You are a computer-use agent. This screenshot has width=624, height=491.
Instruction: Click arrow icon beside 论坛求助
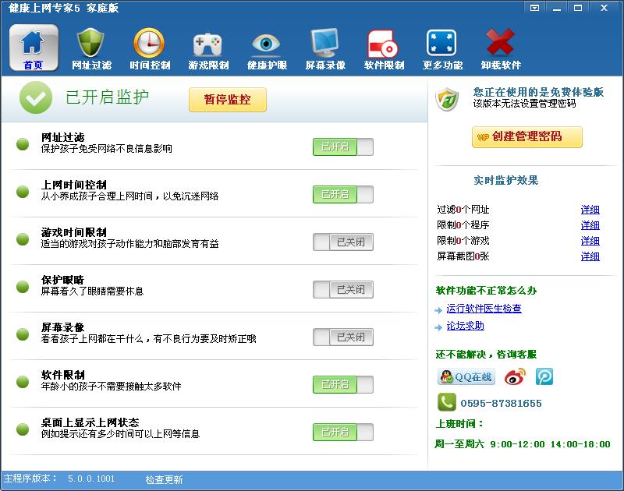(438, 327)
